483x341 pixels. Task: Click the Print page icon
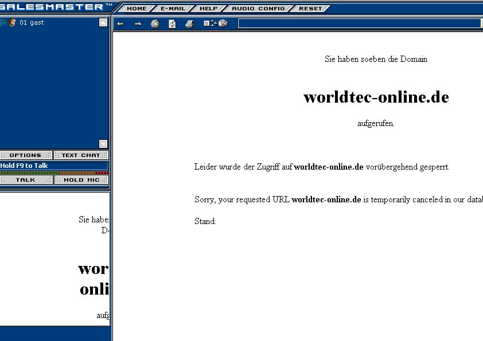pos(190,23)
